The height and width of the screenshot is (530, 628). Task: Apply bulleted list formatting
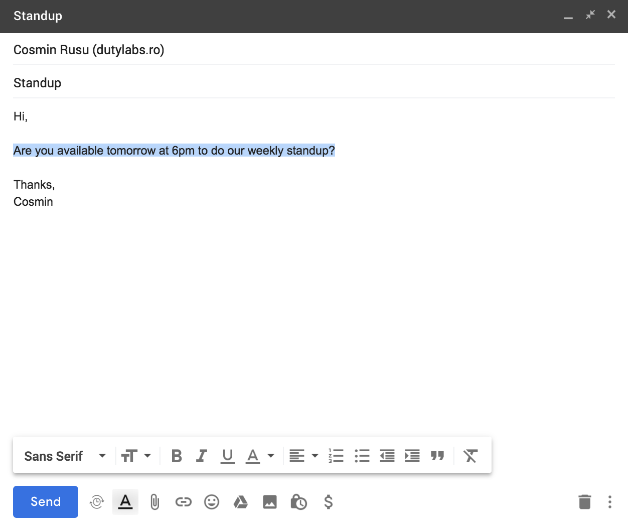pyautogui.click(x=362, y=456)
